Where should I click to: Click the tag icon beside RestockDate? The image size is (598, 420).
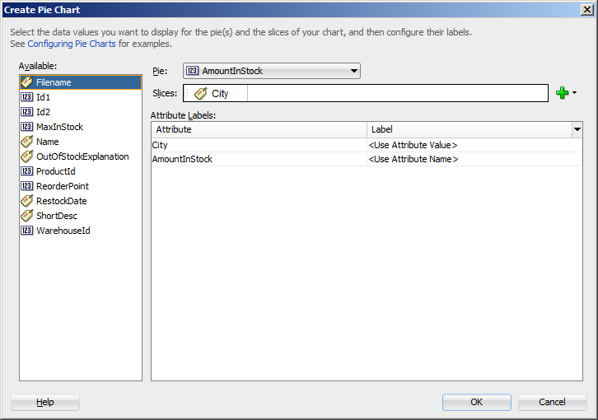(x=26, y=201)
